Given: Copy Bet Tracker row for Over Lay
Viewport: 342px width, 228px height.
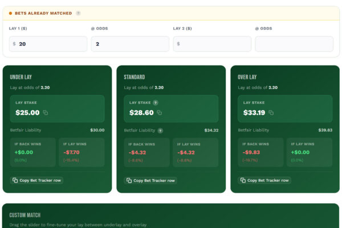Looking at the screenshot, I should point(264,180).
